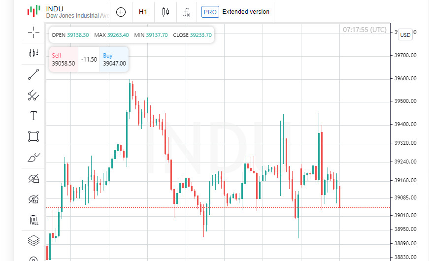The height and width of the screenshot is (261, 429).
Task: Click the USD currency label
Action: (405, 35)
